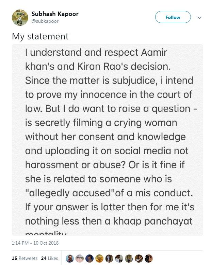View the 24 Likes list

(x=49, y=258)
